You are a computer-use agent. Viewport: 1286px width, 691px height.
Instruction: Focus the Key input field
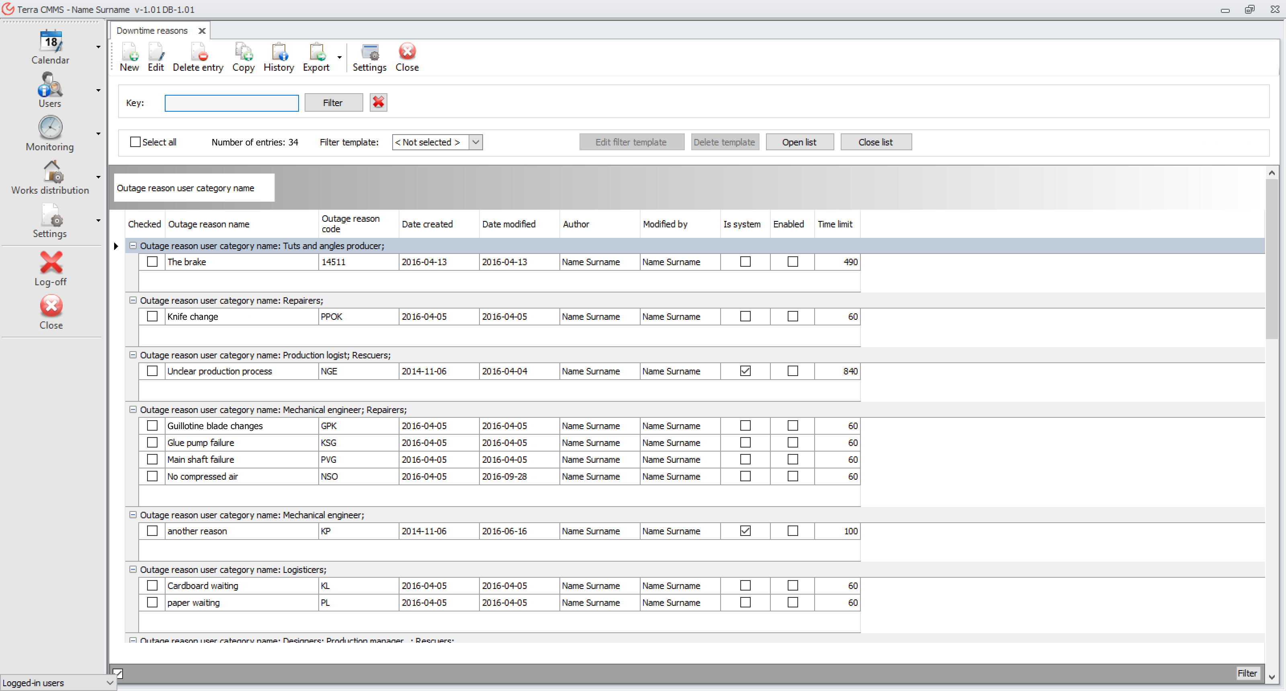tap(231, 103)
